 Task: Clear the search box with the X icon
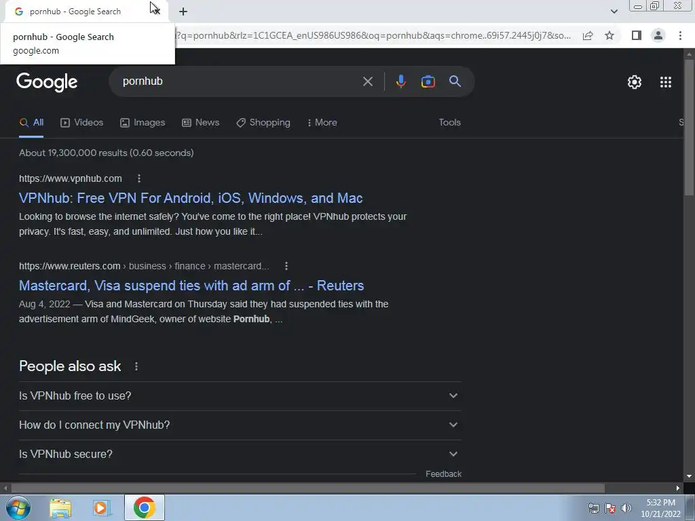click(367, 81)
